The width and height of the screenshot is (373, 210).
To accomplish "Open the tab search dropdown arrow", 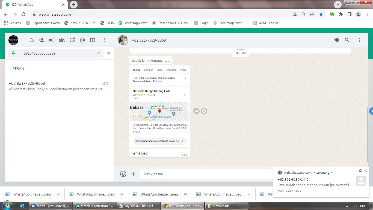I will (x=338, y=5).
